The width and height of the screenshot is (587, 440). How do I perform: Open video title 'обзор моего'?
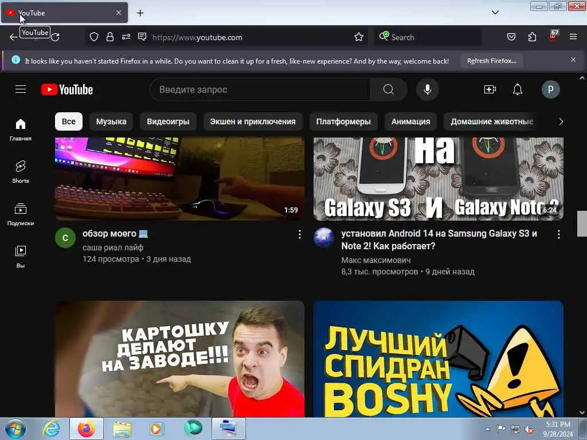[115, 234]
